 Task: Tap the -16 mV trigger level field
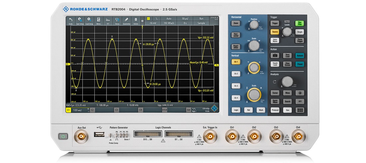(x=152, y=23)
